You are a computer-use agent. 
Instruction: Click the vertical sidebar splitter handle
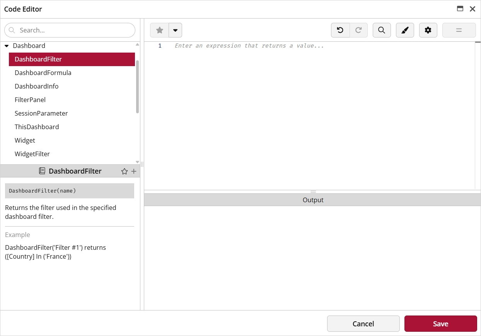(142, 164)
